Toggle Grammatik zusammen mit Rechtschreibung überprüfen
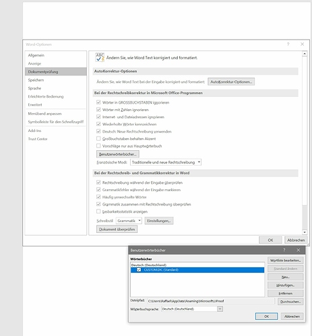This screenshot has height=336, width=312. click(x=98, y=204)
